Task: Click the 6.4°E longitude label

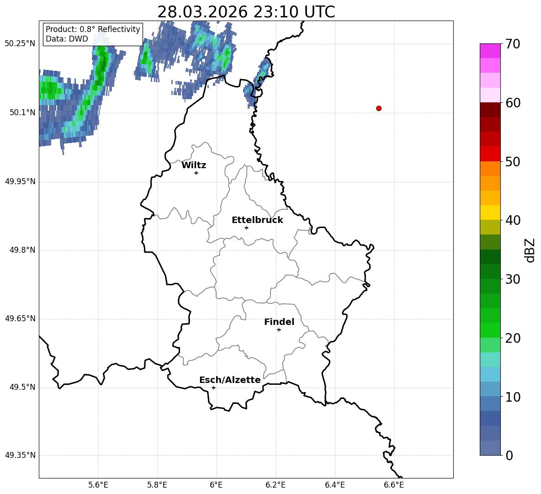Action: pyautogui.click(x=335, y=485)
